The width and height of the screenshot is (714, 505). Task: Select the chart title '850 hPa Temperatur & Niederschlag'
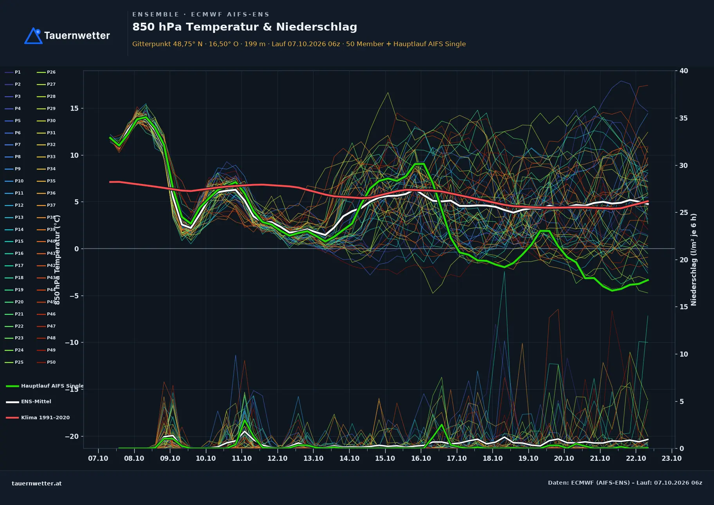(x=245, y=27)
